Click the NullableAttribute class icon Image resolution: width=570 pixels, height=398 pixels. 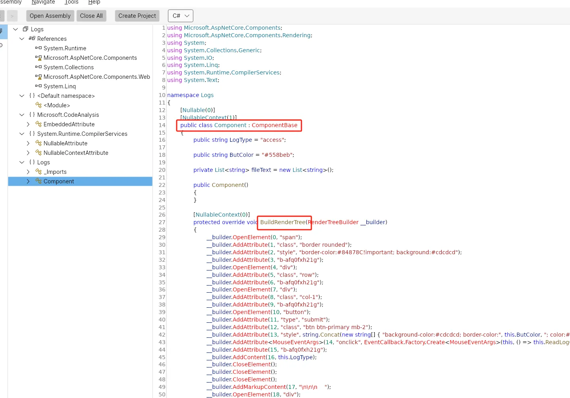point(38,143)
